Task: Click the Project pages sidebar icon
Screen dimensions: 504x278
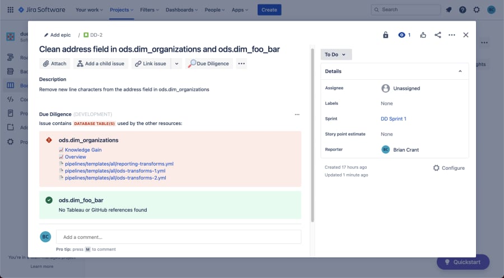Action: tap(10, 113)
